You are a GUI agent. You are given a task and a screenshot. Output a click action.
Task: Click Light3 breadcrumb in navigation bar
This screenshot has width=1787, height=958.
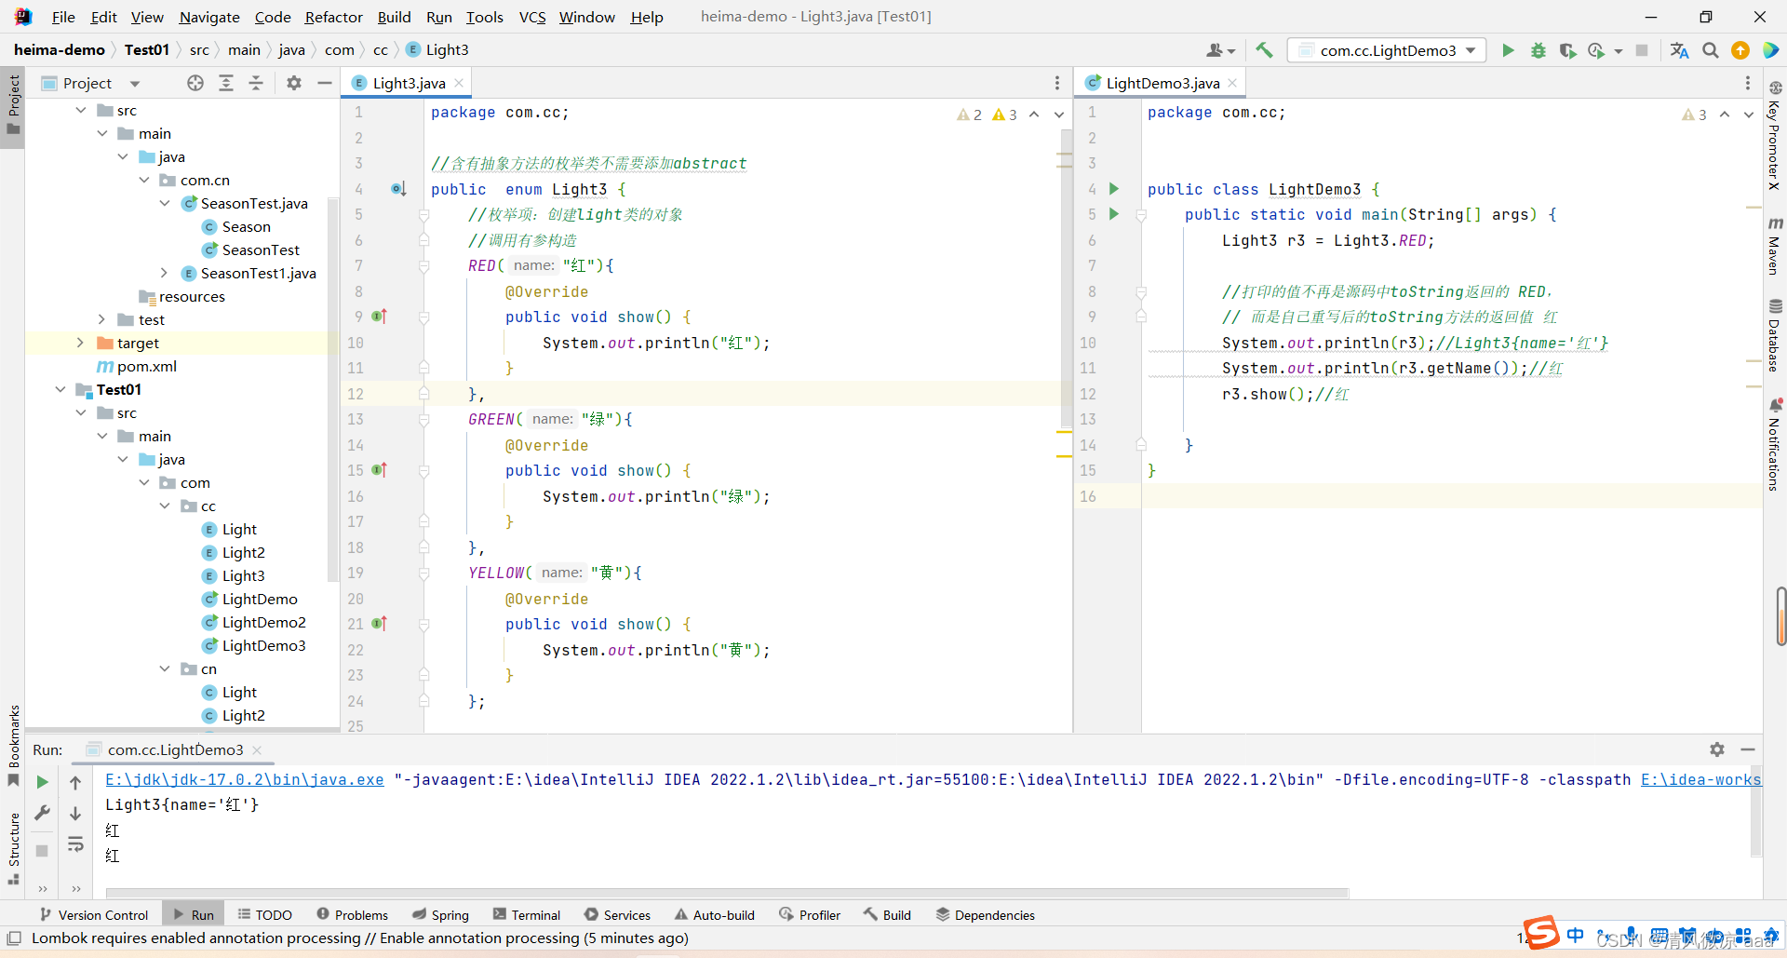(437, 50)
